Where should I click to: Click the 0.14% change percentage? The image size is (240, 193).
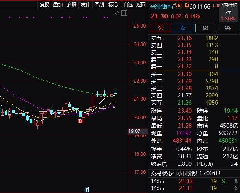(x=192, y=17)
